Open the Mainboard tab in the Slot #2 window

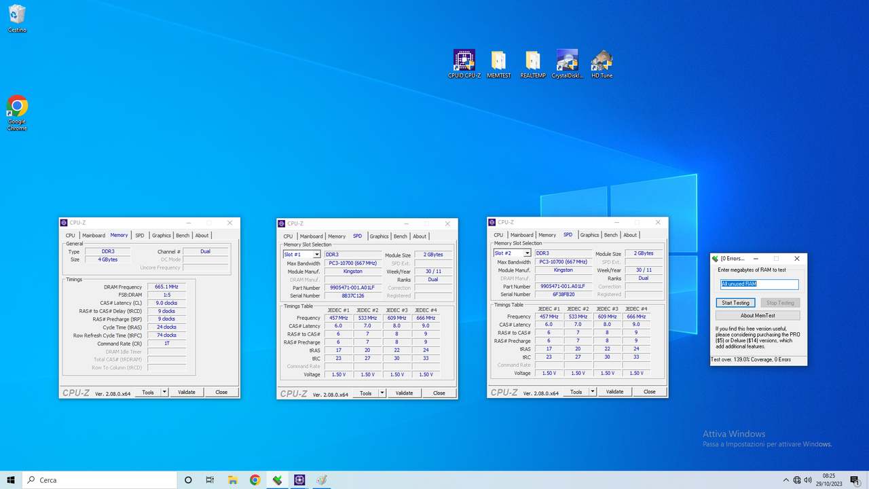[x=522, y=235]
